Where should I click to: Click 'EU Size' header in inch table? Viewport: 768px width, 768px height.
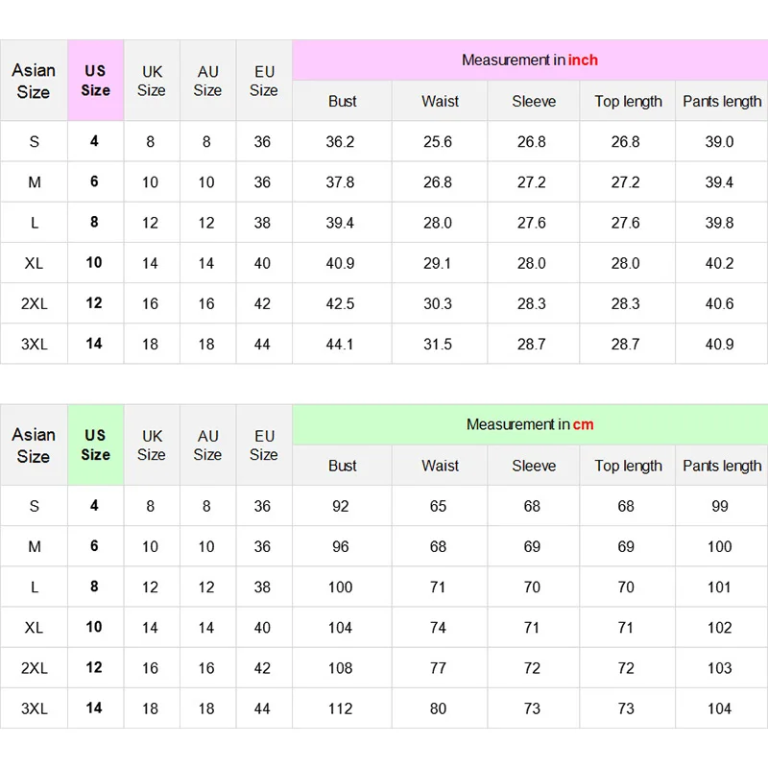tap(264, 81)
